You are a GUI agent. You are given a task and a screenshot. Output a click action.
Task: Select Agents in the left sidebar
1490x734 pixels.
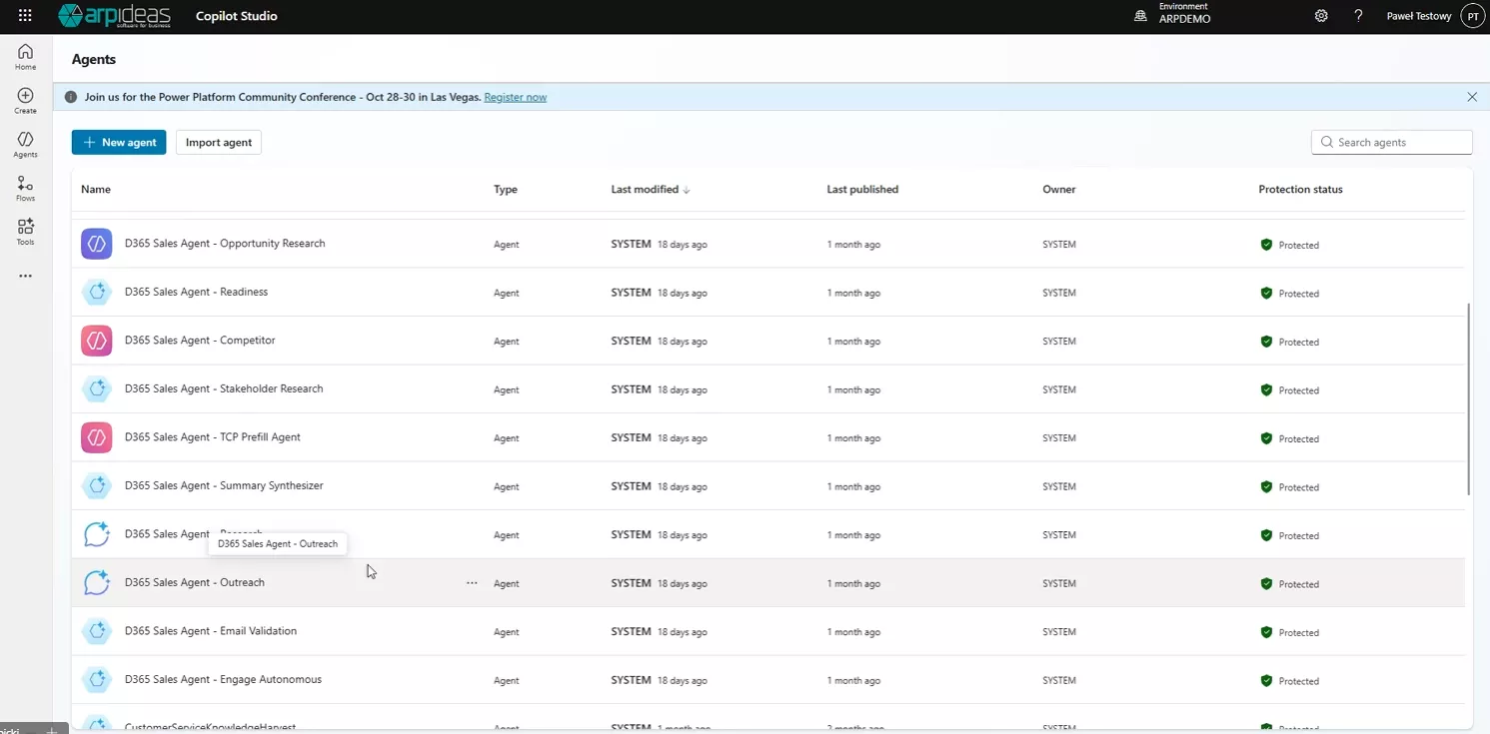(x=26, y=145)
